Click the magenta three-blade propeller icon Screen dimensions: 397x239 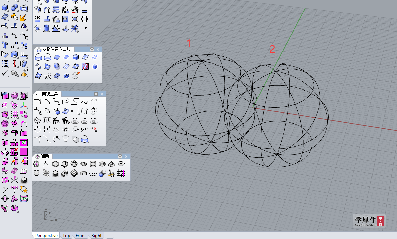(14, 199)
